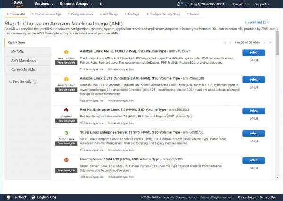Click the Feedback link
This screenshot has height=201, width=283.
click(19, 197)
